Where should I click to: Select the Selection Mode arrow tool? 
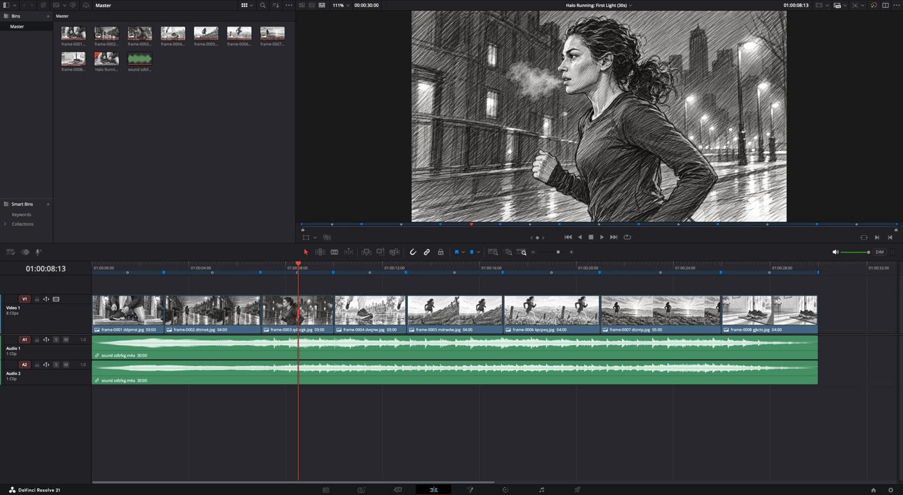[x=306, y=252]
